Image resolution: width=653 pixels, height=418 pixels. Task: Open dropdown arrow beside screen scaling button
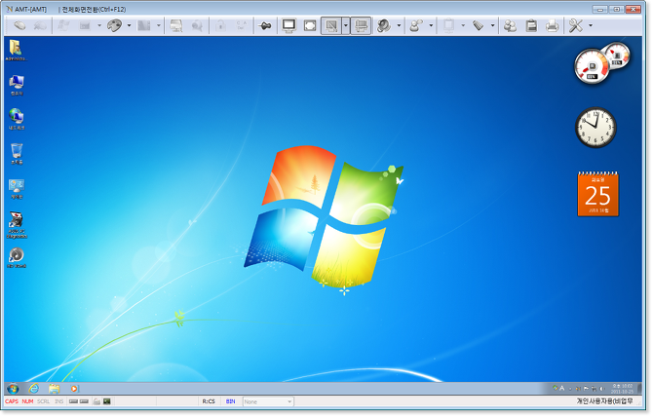pyautogui.click(x=346, y=25)
